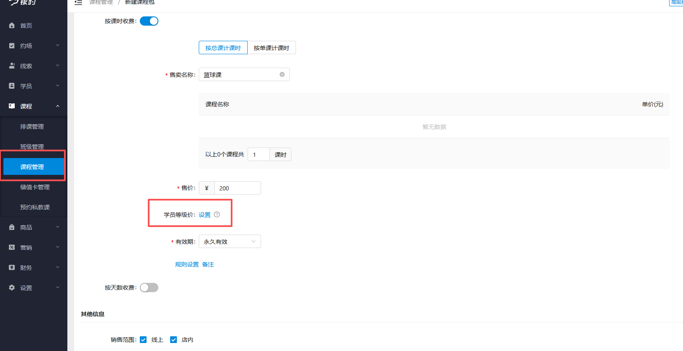Screen dimensions: 683x351
Task: Collapse the 课程 sidebar menu arrow
Action: click(x=58, y=106)
